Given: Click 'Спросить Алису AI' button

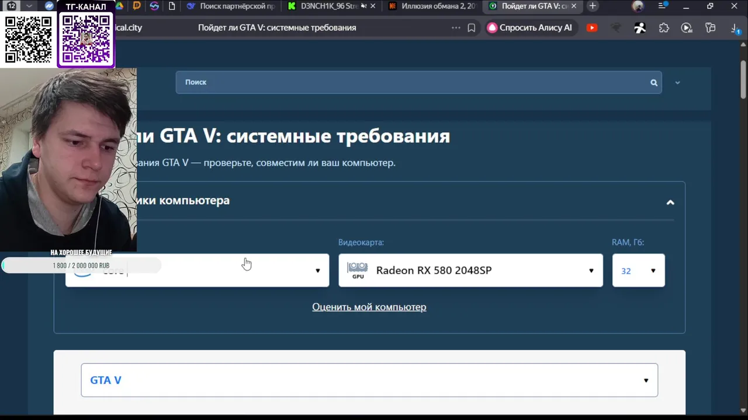Looking at the screenshot, I should [530, 27].
